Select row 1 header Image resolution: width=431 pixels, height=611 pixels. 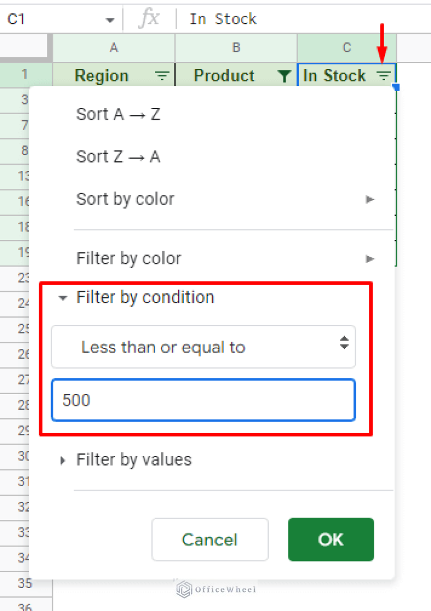coord(25,75)
